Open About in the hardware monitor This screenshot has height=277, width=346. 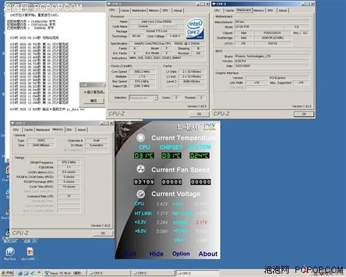[208, 253]
